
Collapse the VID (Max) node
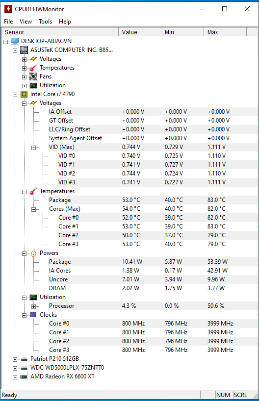coord(33,148)
